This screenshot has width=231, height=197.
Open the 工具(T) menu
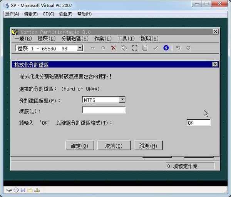(x=126, y=38)
